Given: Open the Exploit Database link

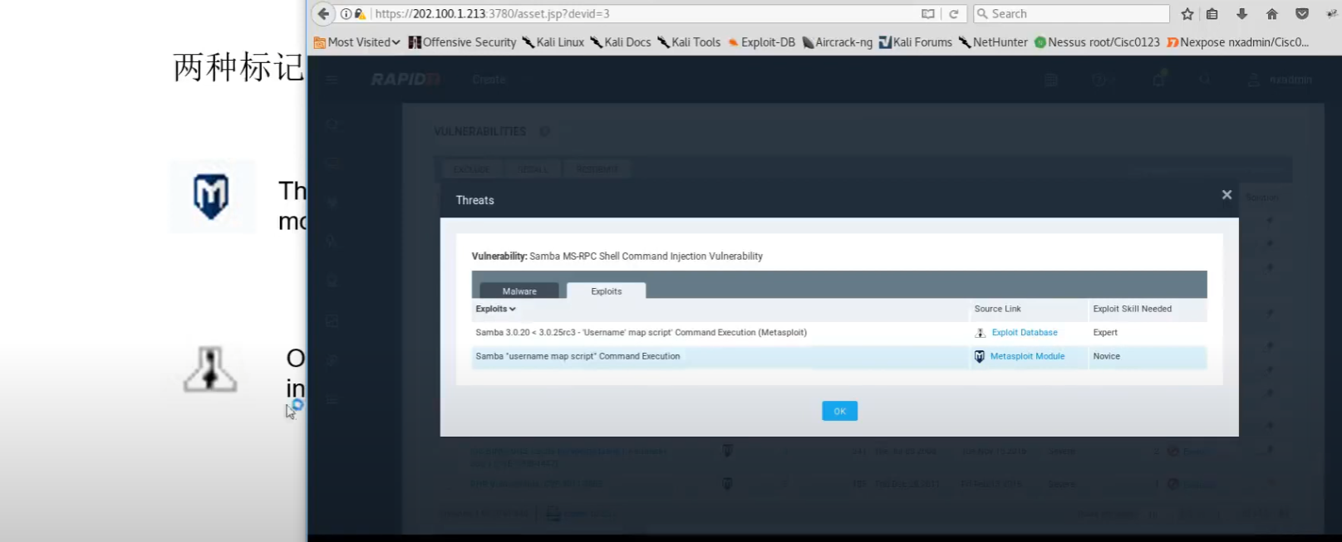Looking at the screenshot, I should [x=1025, y=332].
